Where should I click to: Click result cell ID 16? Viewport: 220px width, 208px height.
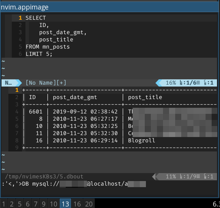click(x=39, y=140)
